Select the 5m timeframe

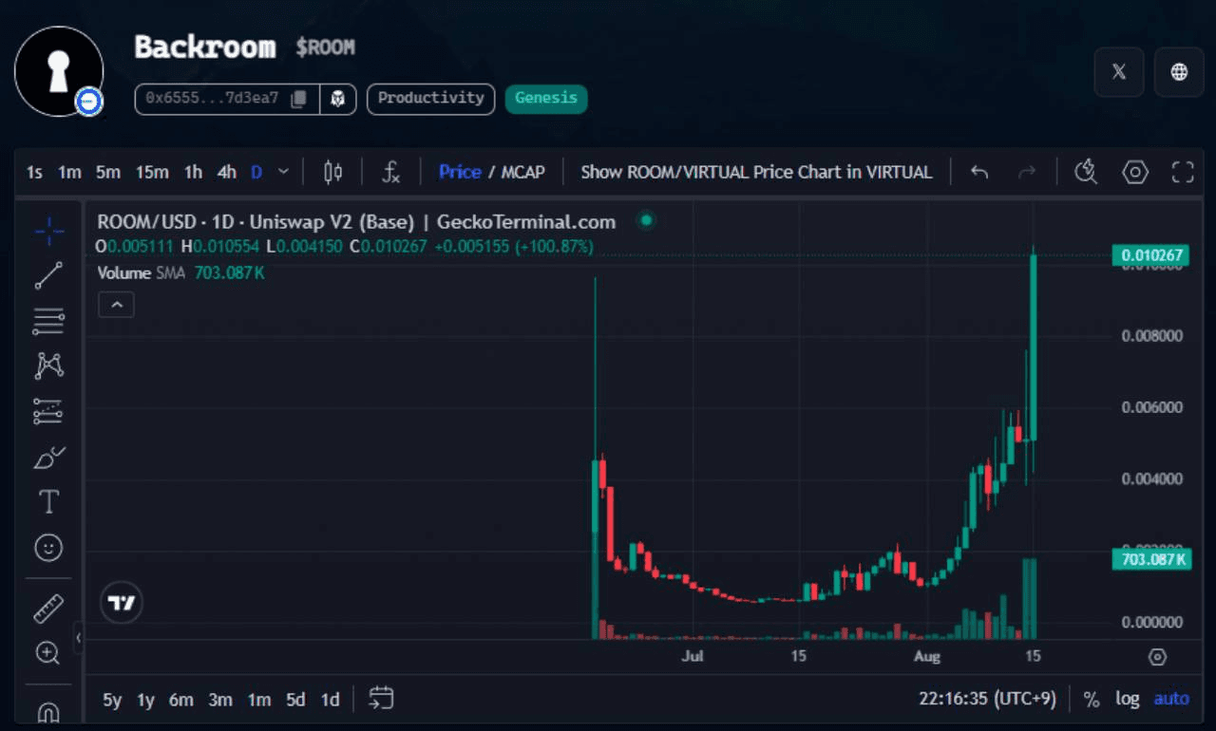(107, 172)
